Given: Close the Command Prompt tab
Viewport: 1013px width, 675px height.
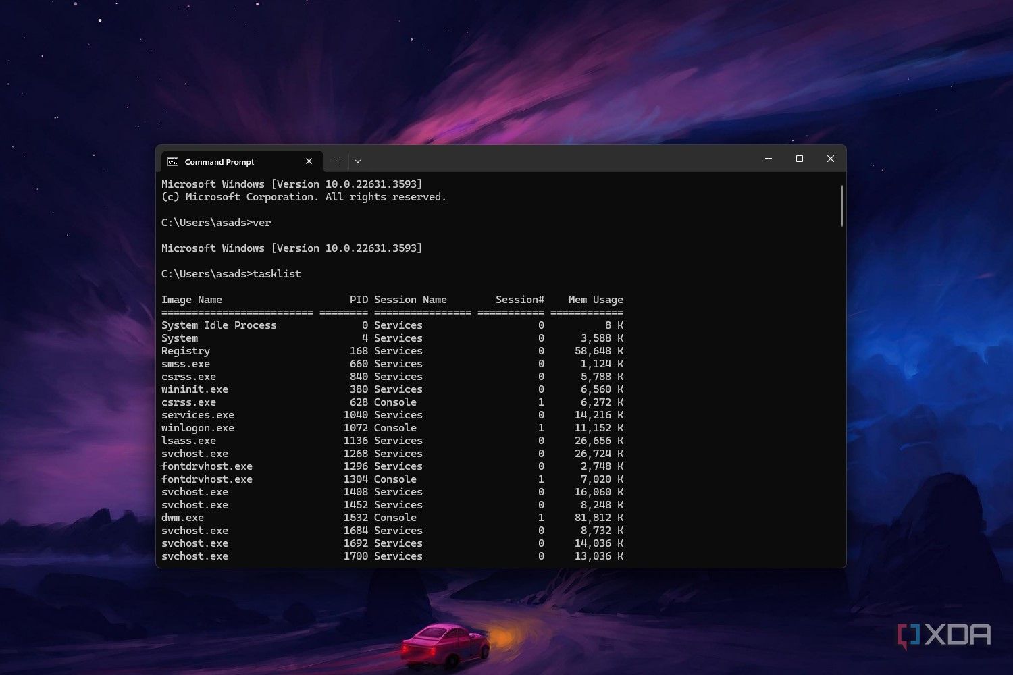Looking at the screenshot, I should click(309, 161).
